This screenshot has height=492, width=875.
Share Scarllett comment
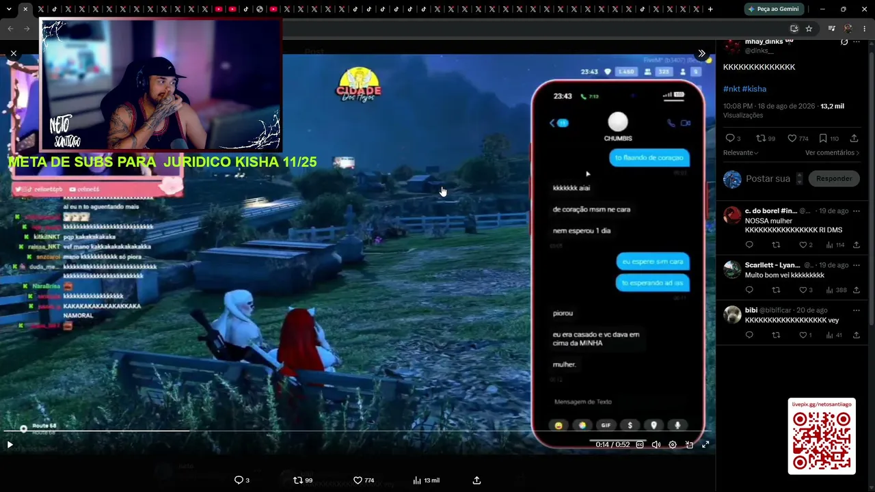(x=857, y=290)
